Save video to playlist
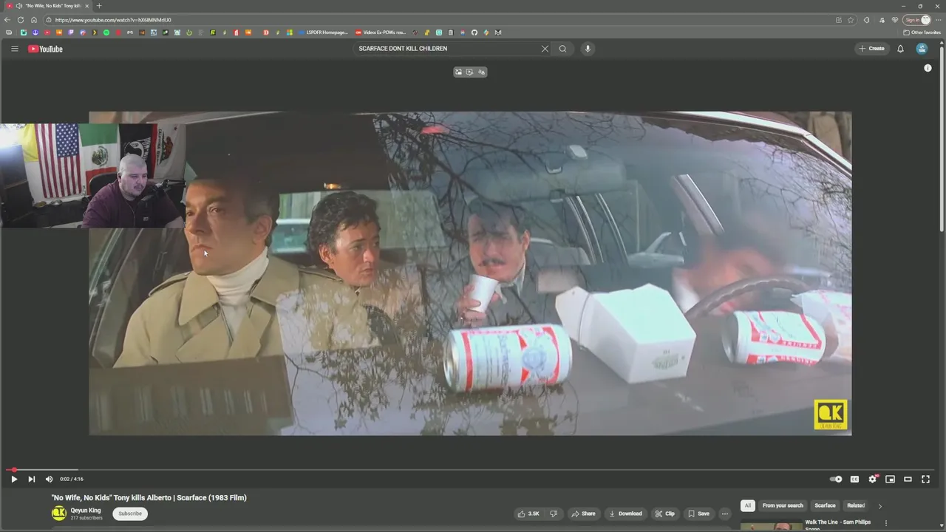Image resolution: width=946 pixels, height=532 pixels. 698,514
